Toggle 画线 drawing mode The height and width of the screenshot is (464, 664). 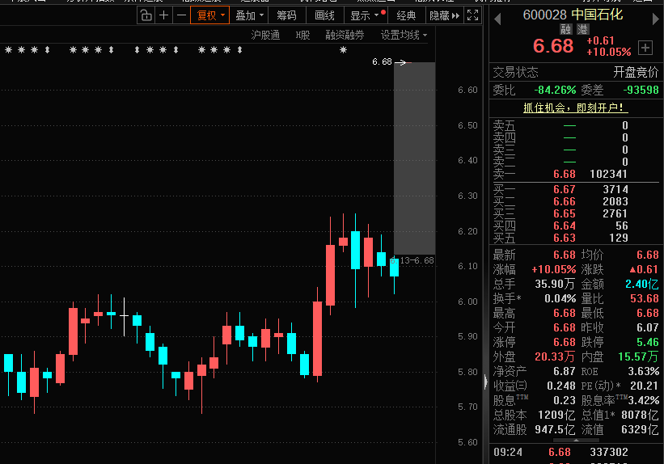coord(324,15)
